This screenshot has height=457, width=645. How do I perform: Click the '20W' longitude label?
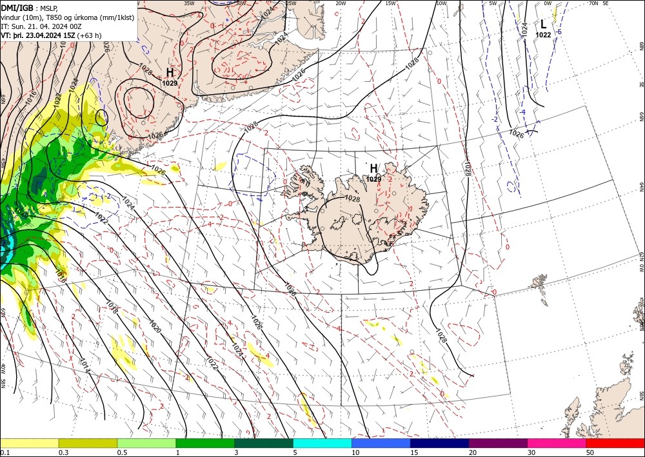(x=341, y=3)
